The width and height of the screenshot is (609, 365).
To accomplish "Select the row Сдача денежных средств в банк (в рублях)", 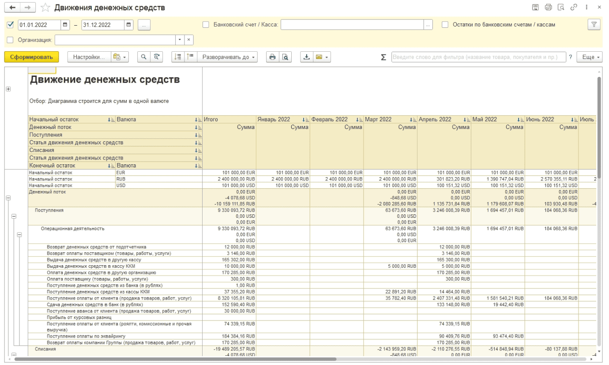I will tap(115, 304).
